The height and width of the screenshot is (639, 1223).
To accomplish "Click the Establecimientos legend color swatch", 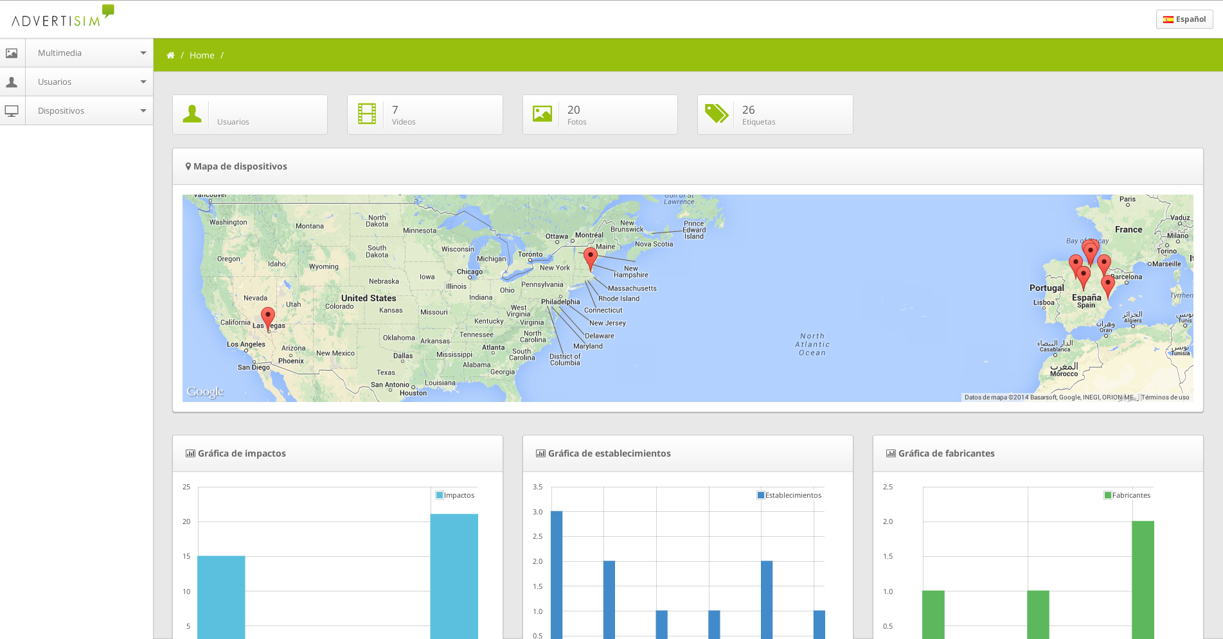I will [761, 495].
